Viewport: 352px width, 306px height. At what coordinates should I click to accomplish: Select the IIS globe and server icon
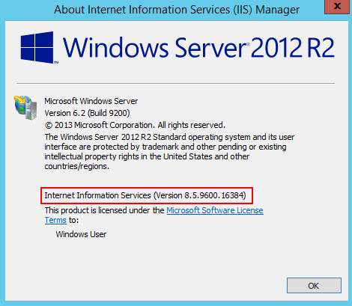(x=25, y=108)
